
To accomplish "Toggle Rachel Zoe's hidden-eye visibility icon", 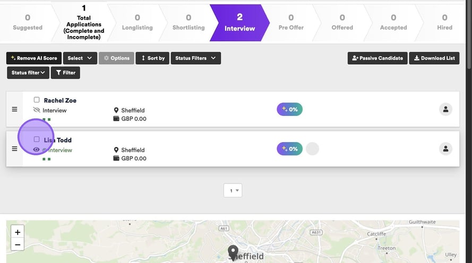I will [x=37, y=110].
